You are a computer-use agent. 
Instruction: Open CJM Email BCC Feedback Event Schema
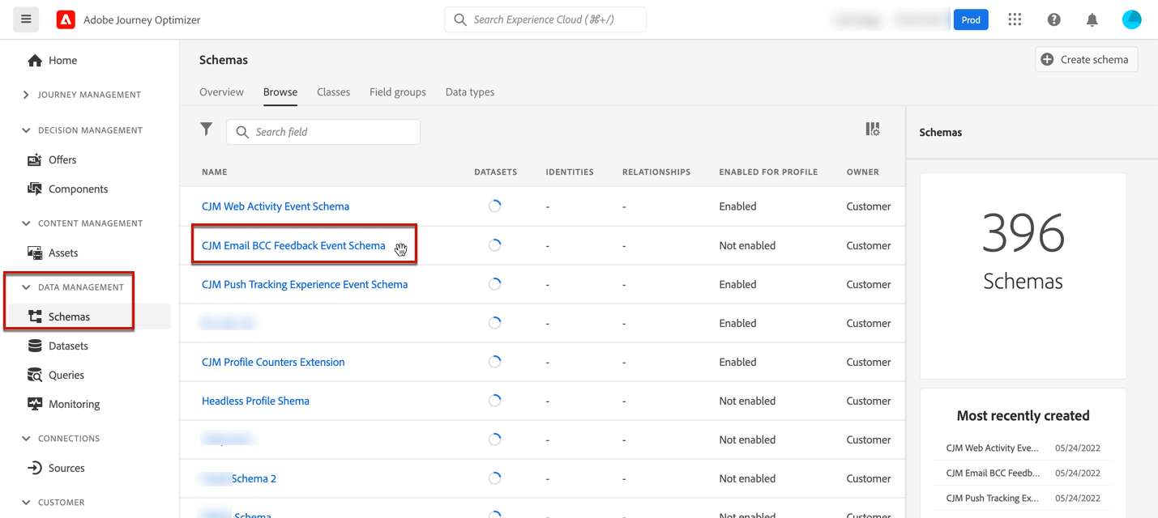tap(293, 246)
